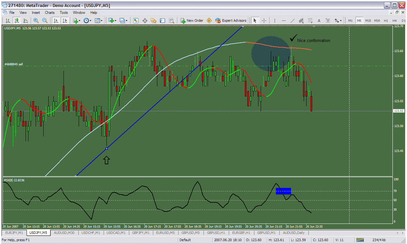Click the New Order button
407x244 pixels.
tap(192, 20)
